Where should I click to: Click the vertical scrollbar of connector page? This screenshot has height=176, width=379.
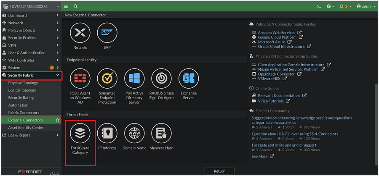pos(376,124)
